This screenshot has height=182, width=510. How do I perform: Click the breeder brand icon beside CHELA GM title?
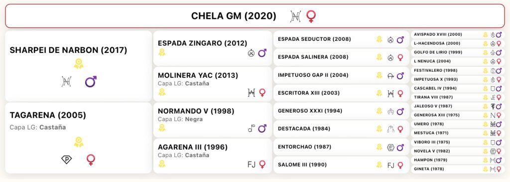(x=295, y=16)
